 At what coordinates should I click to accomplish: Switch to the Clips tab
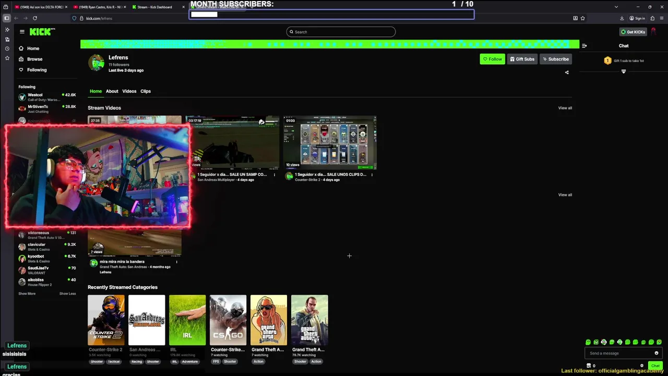(x=146, y=91)
